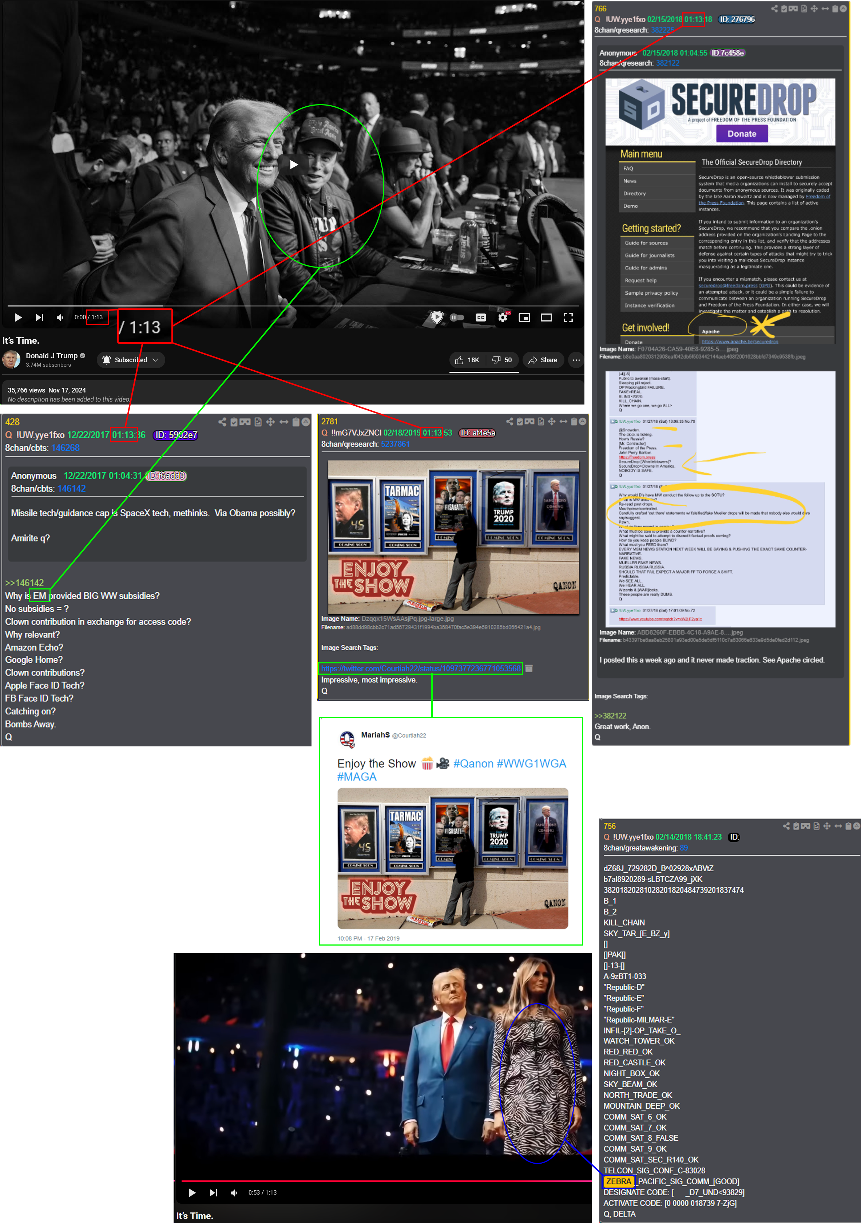Select post number 2781 heading
Screen dimensions: 861x1223
click(x=330, y=421)
